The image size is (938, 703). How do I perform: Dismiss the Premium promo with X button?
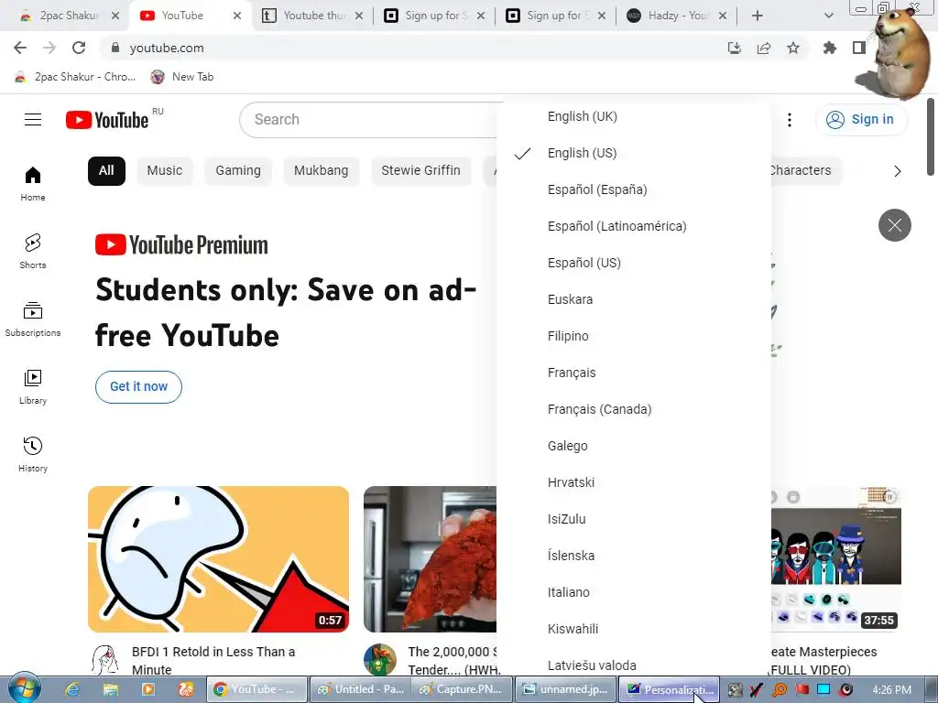[x=894, y=225]
